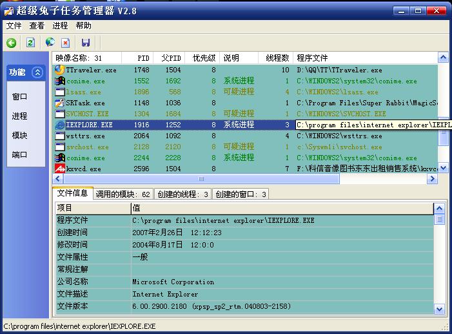Select 进程 in the sidebar
The width and height of the screenshot is (452, 334).
[x=19, y=116]
